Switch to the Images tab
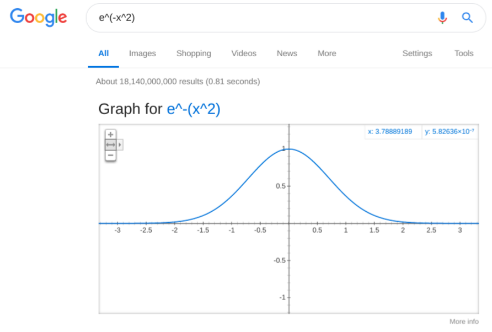This screenshot has width=492, height=332. tap(142, 53)
